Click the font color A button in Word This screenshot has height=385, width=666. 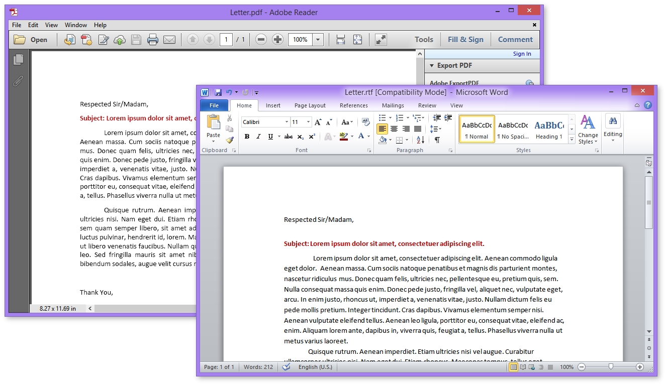pyautogui.click(x=361, y=137)
